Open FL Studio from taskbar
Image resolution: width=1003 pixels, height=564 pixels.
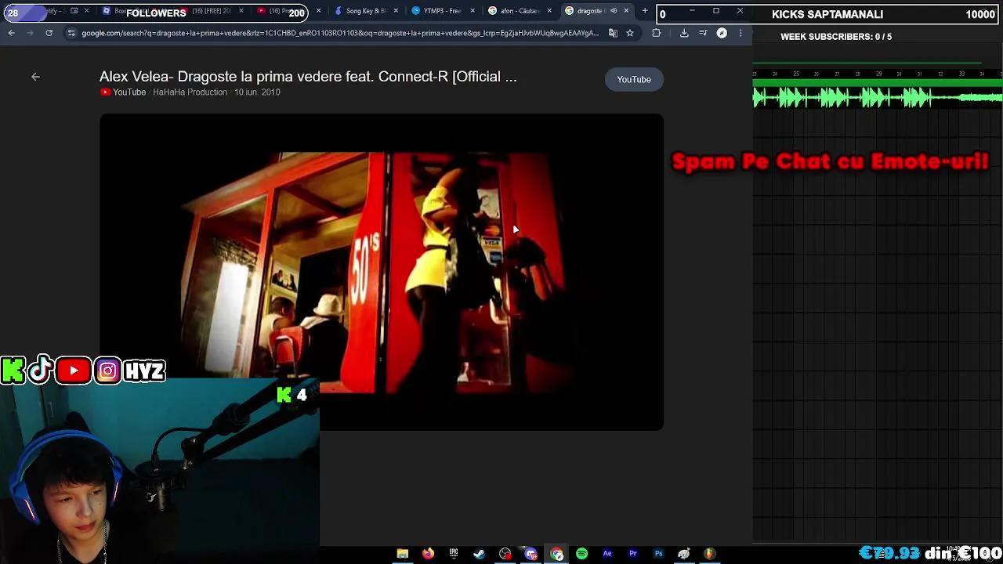pos(709,554)
